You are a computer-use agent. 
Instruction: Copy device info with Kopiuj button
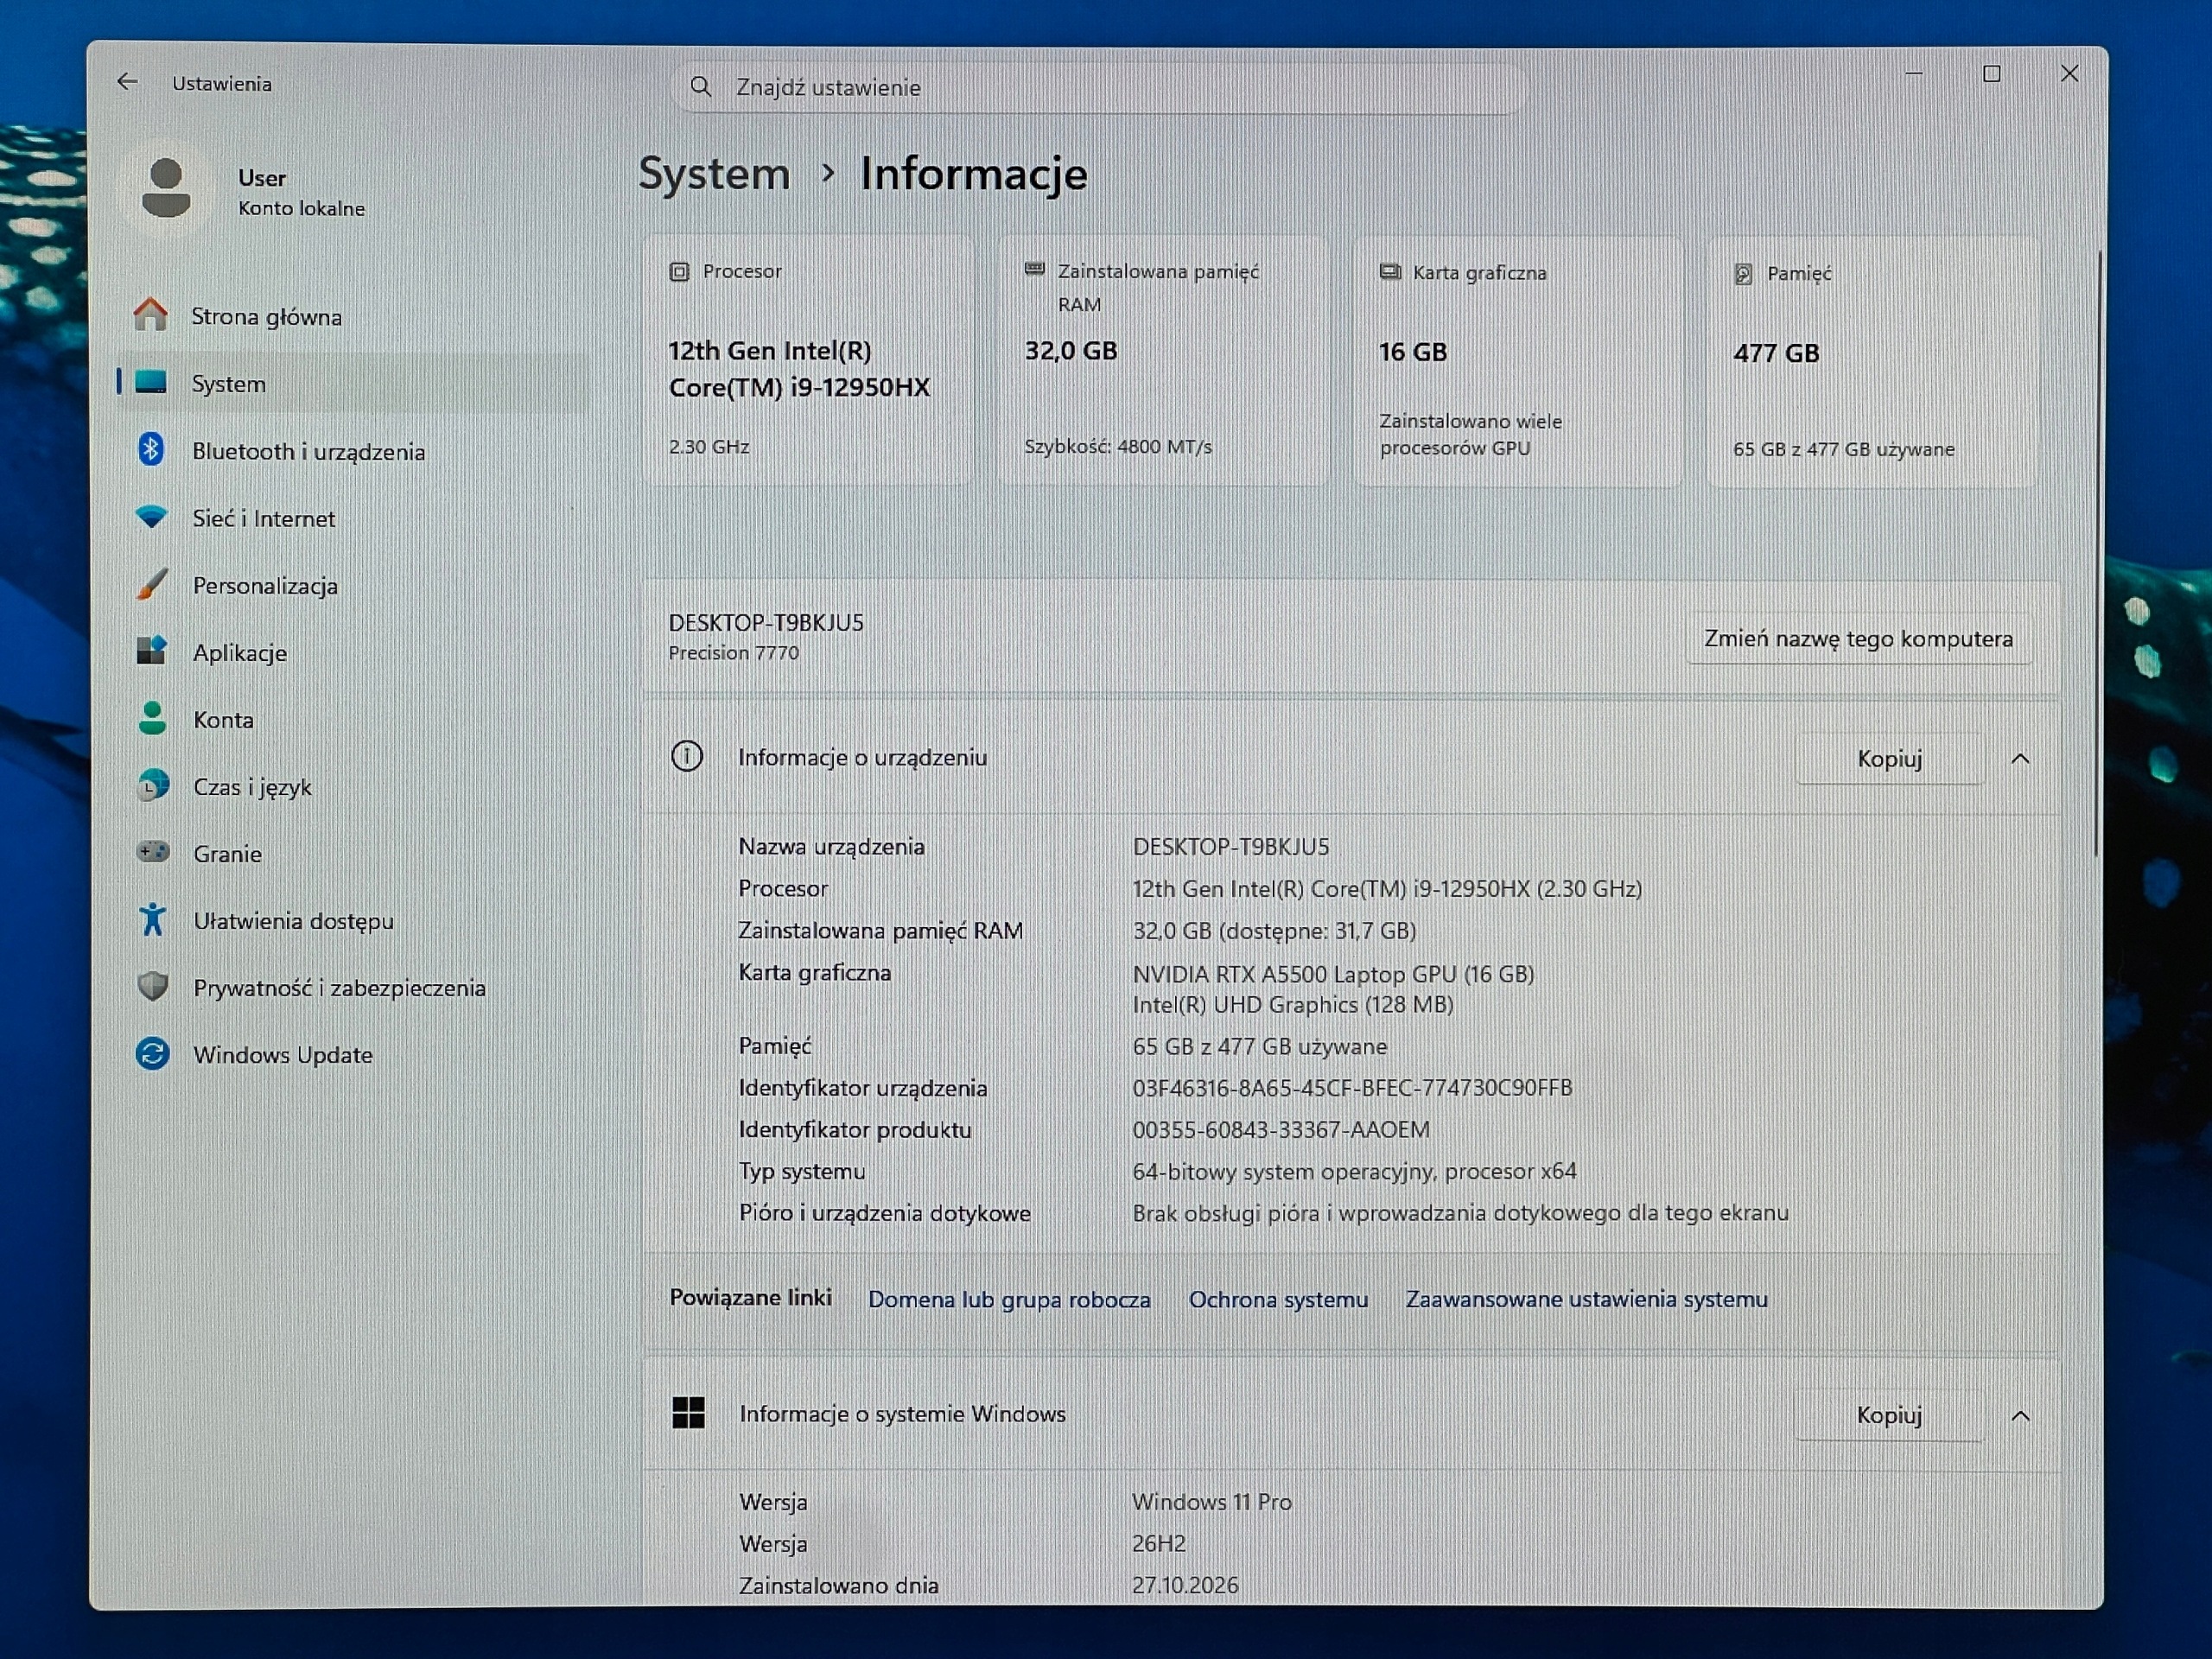tap(1889, 759)
